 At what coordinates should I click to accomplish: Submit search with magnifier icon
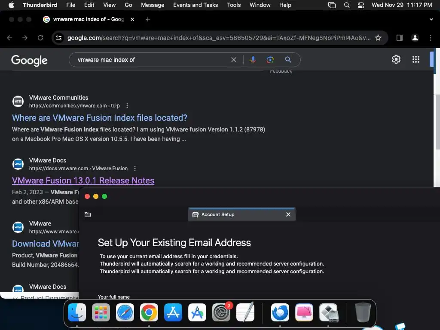click(288, 59)
